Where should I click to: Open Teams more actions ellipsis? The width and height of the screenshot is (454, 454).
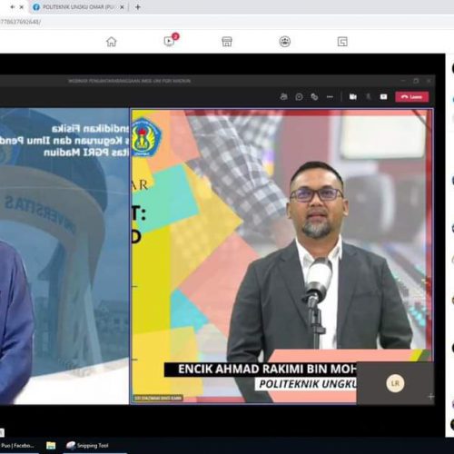click(330, 97)
